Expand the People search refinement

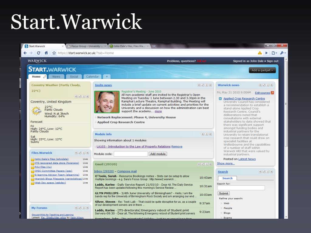[221, 208]
